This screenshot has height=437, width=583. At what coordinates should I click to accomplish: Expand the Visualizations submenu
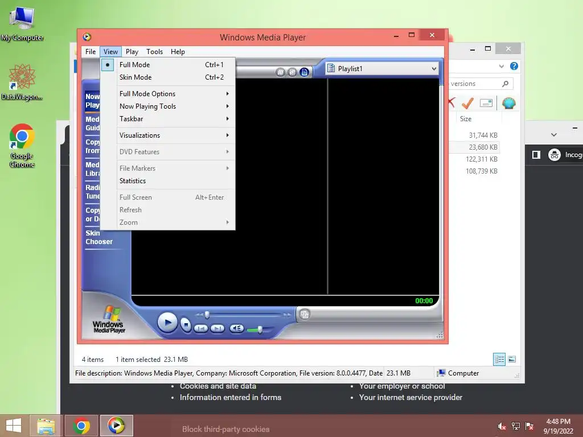[x=168, y=135]
